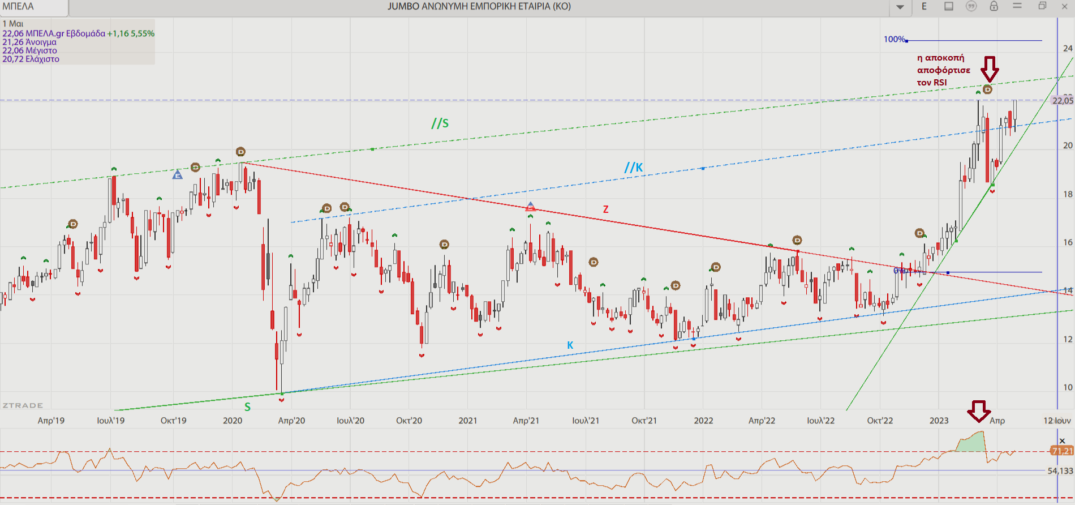Viewport: 1075px width, 505px height.
Task: Click the D marker at the 2020 peak
Action: (x=240, y=152)
